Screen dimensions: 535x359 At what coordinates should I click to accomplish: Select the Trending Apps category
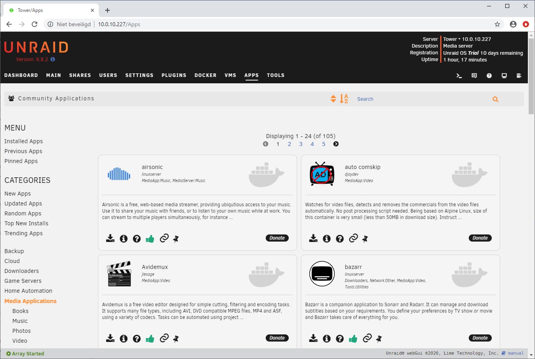click(23, 233)
